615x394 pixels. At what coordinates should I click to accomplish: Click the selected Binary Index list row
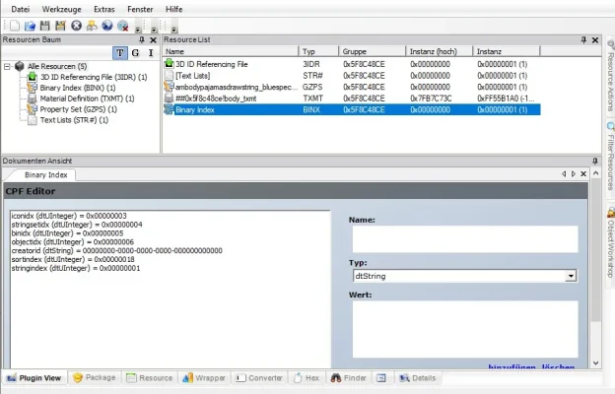tap(352, 109)
